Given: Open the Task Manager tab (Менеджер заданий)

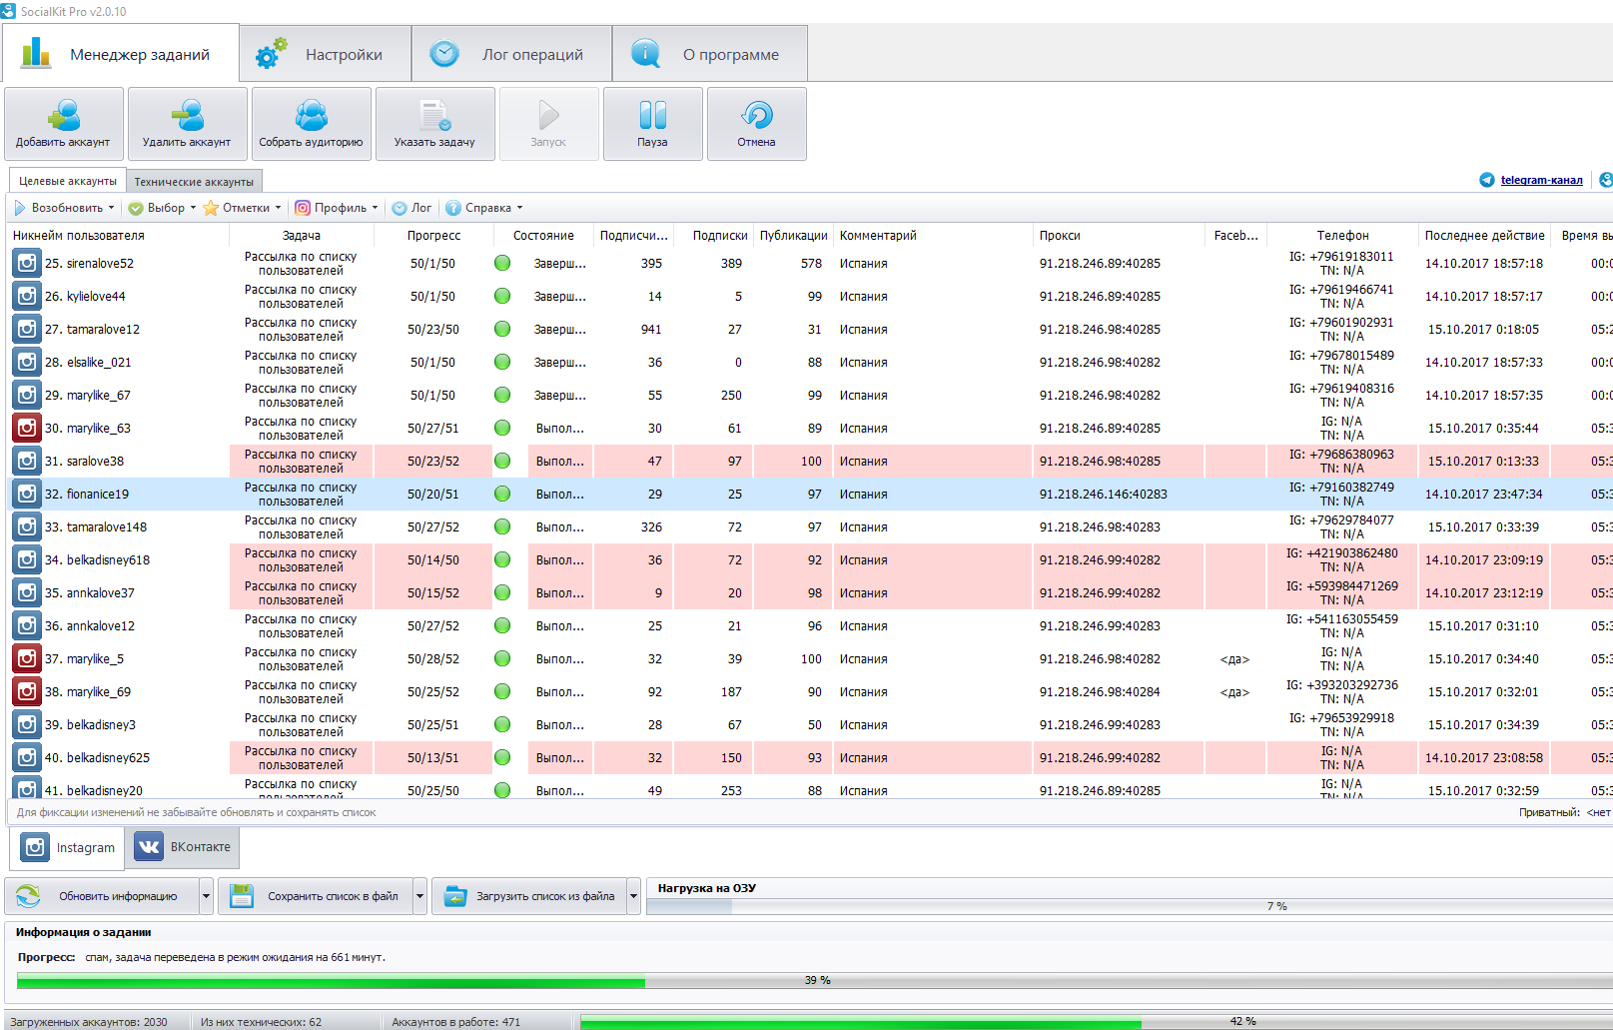Looking at the screenshot, I should tap(121, 54).
